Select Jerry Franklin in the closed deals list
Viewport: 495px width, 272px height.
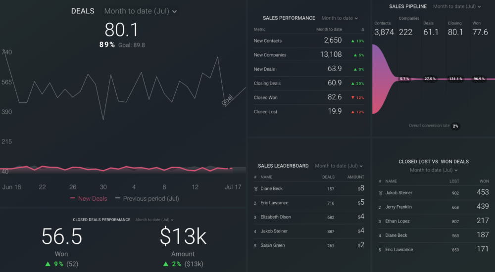coord(398,207)
